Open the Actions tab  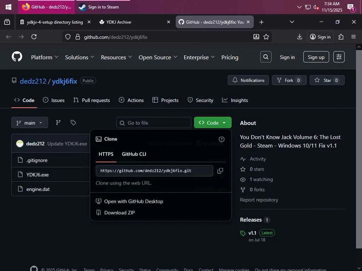click(x=131, y=100)
